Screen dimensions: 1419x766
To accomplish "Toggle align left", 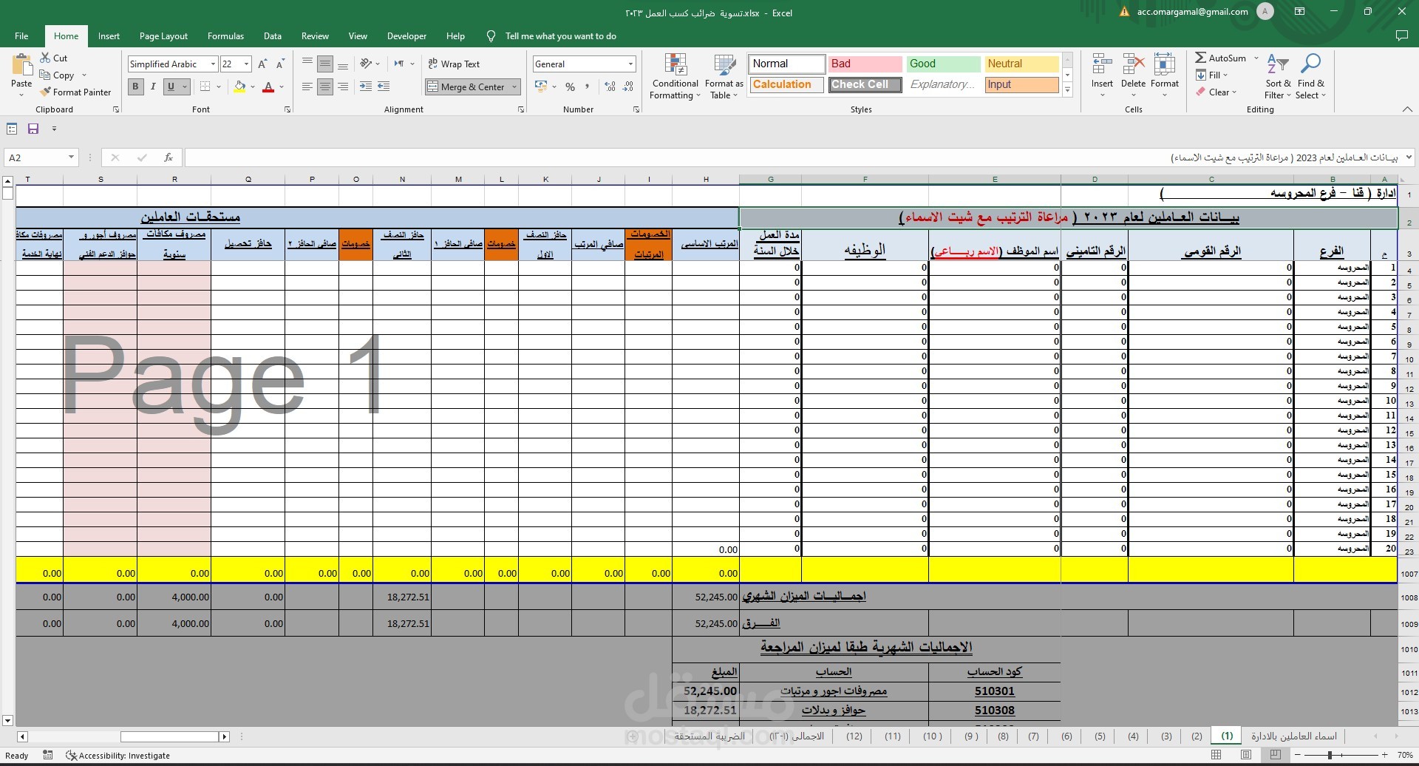I will [307, 87].
